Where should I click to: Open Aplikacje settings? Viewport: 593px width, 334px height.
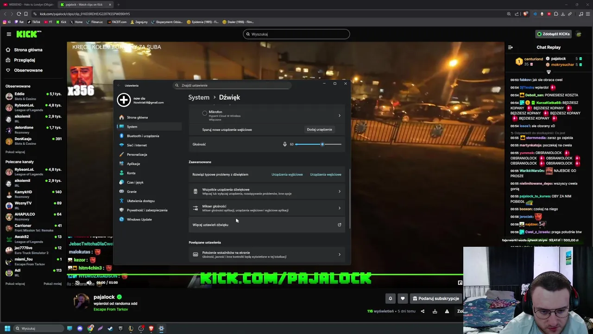click(x=149, y=164)
